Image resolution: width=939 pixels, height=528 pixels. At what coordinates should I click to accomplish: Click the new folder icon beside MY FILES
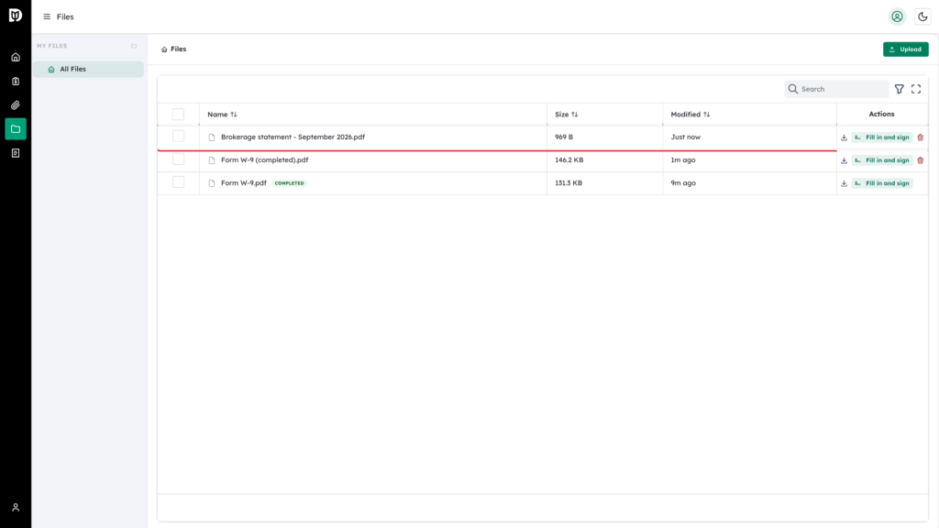coord(134,46)
